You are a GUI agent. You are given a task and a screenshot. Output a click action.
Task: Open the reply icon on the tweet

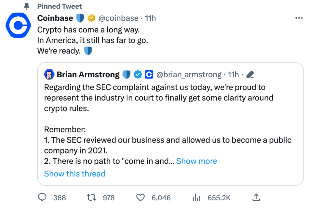coord(42,197)
